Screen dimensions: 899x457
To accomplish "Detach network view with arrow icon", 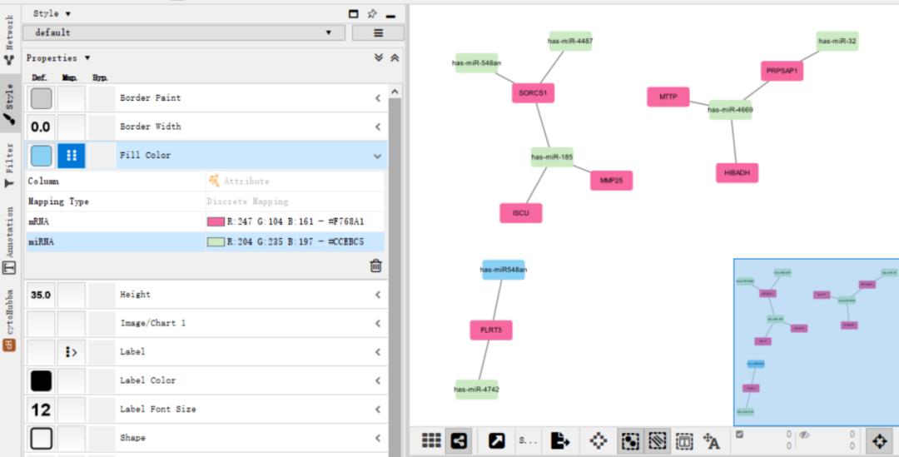I will (496, 440).
